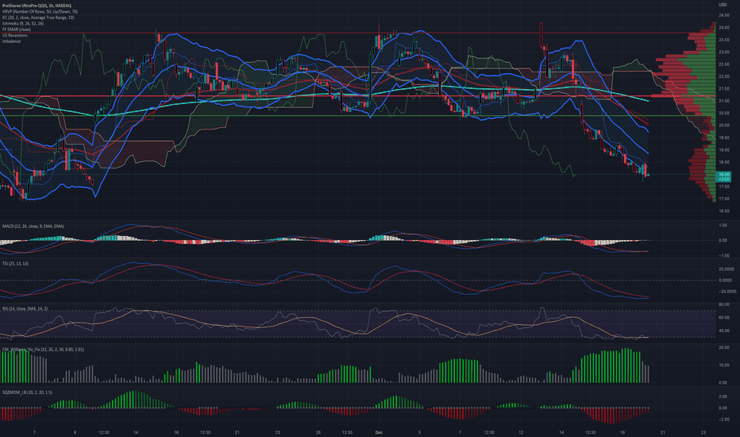This screenshot has height=437, width=740.
Task: Click the 23.50 price axis label
Action: pyautogui.click(x=724, y=41)
